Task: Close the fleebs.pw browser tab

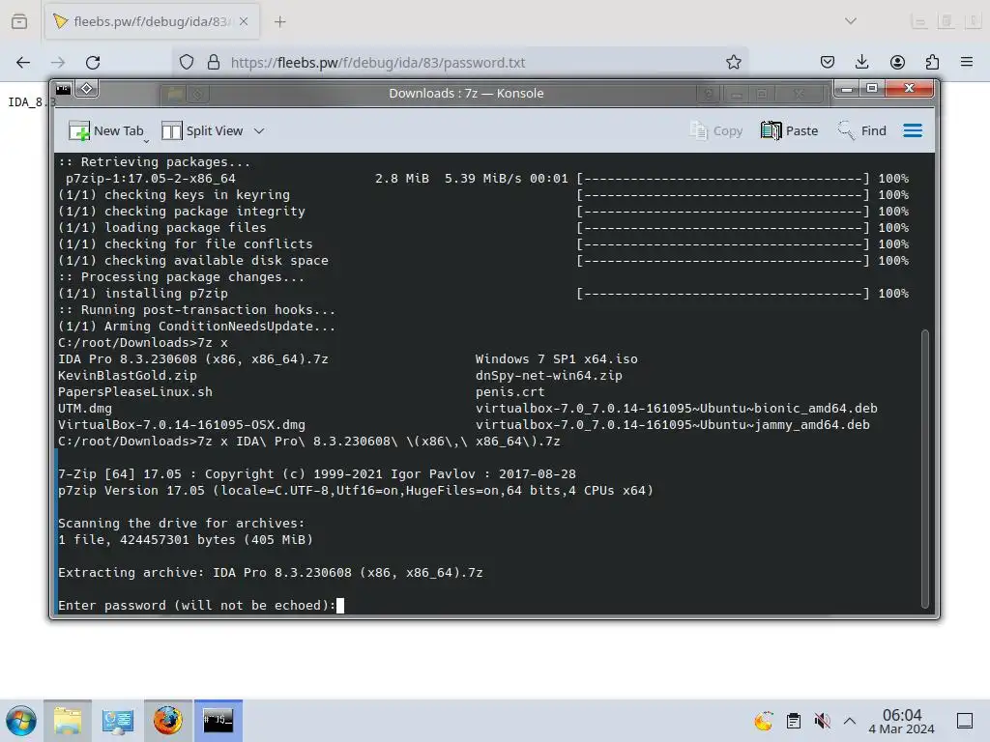Action: 244,21
